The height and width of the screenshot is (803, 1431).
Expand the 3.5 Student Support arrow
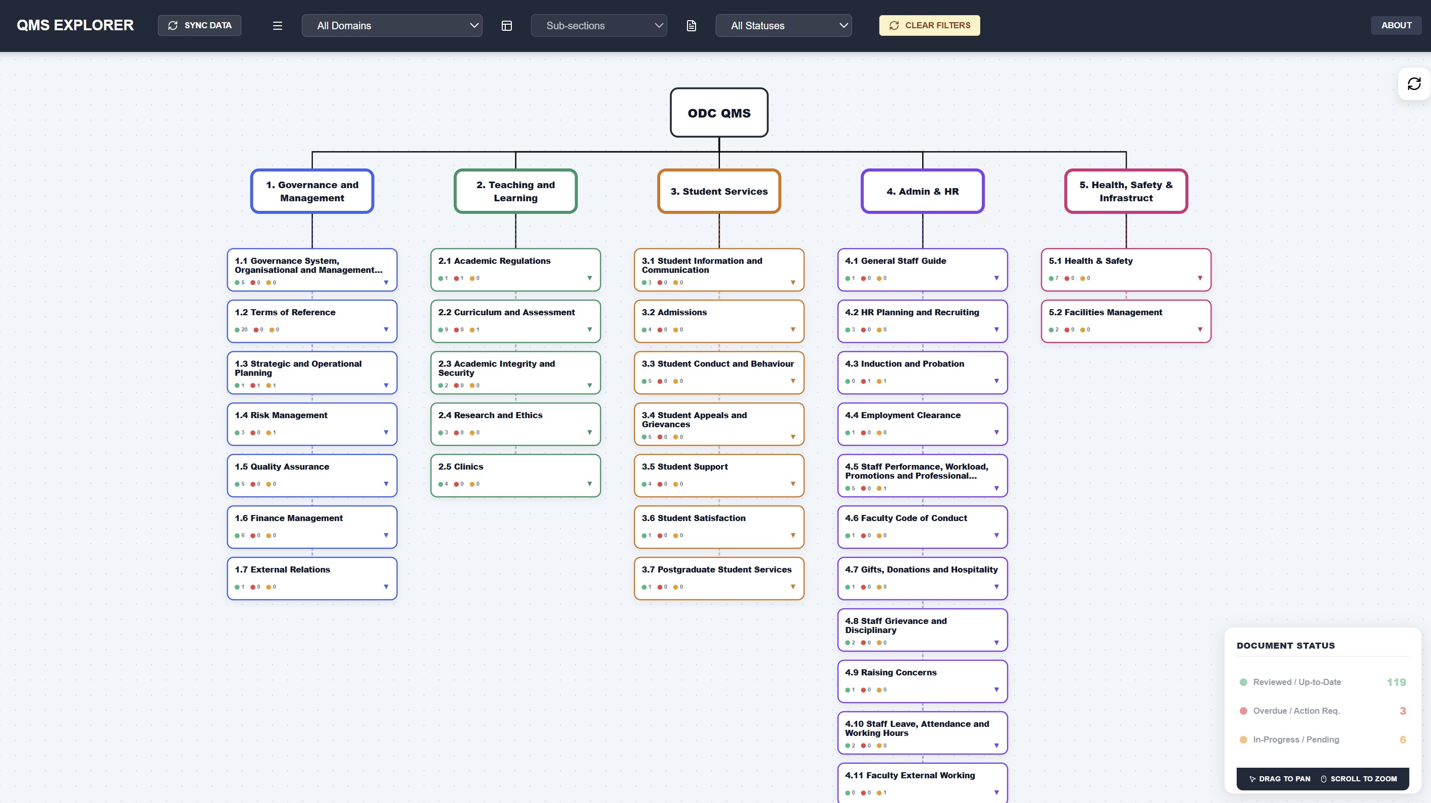pyautogui.click(x=792, y=484)
